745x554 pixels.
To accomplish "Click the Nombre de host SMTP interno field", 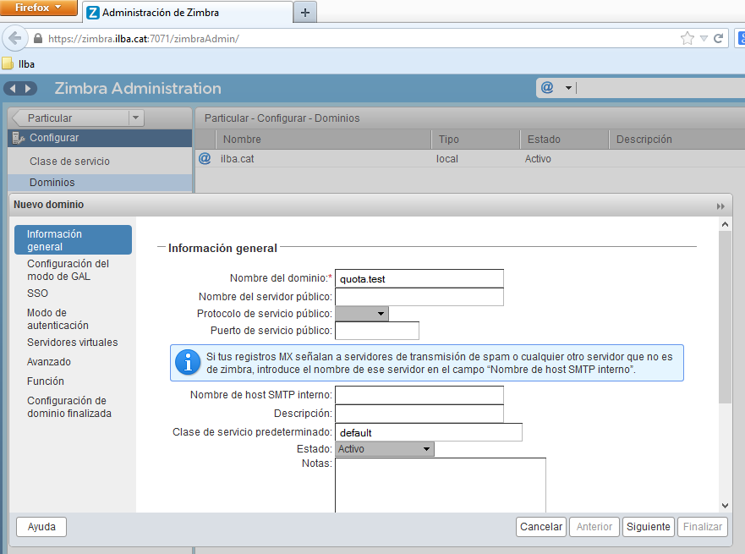I will [419, 395].
